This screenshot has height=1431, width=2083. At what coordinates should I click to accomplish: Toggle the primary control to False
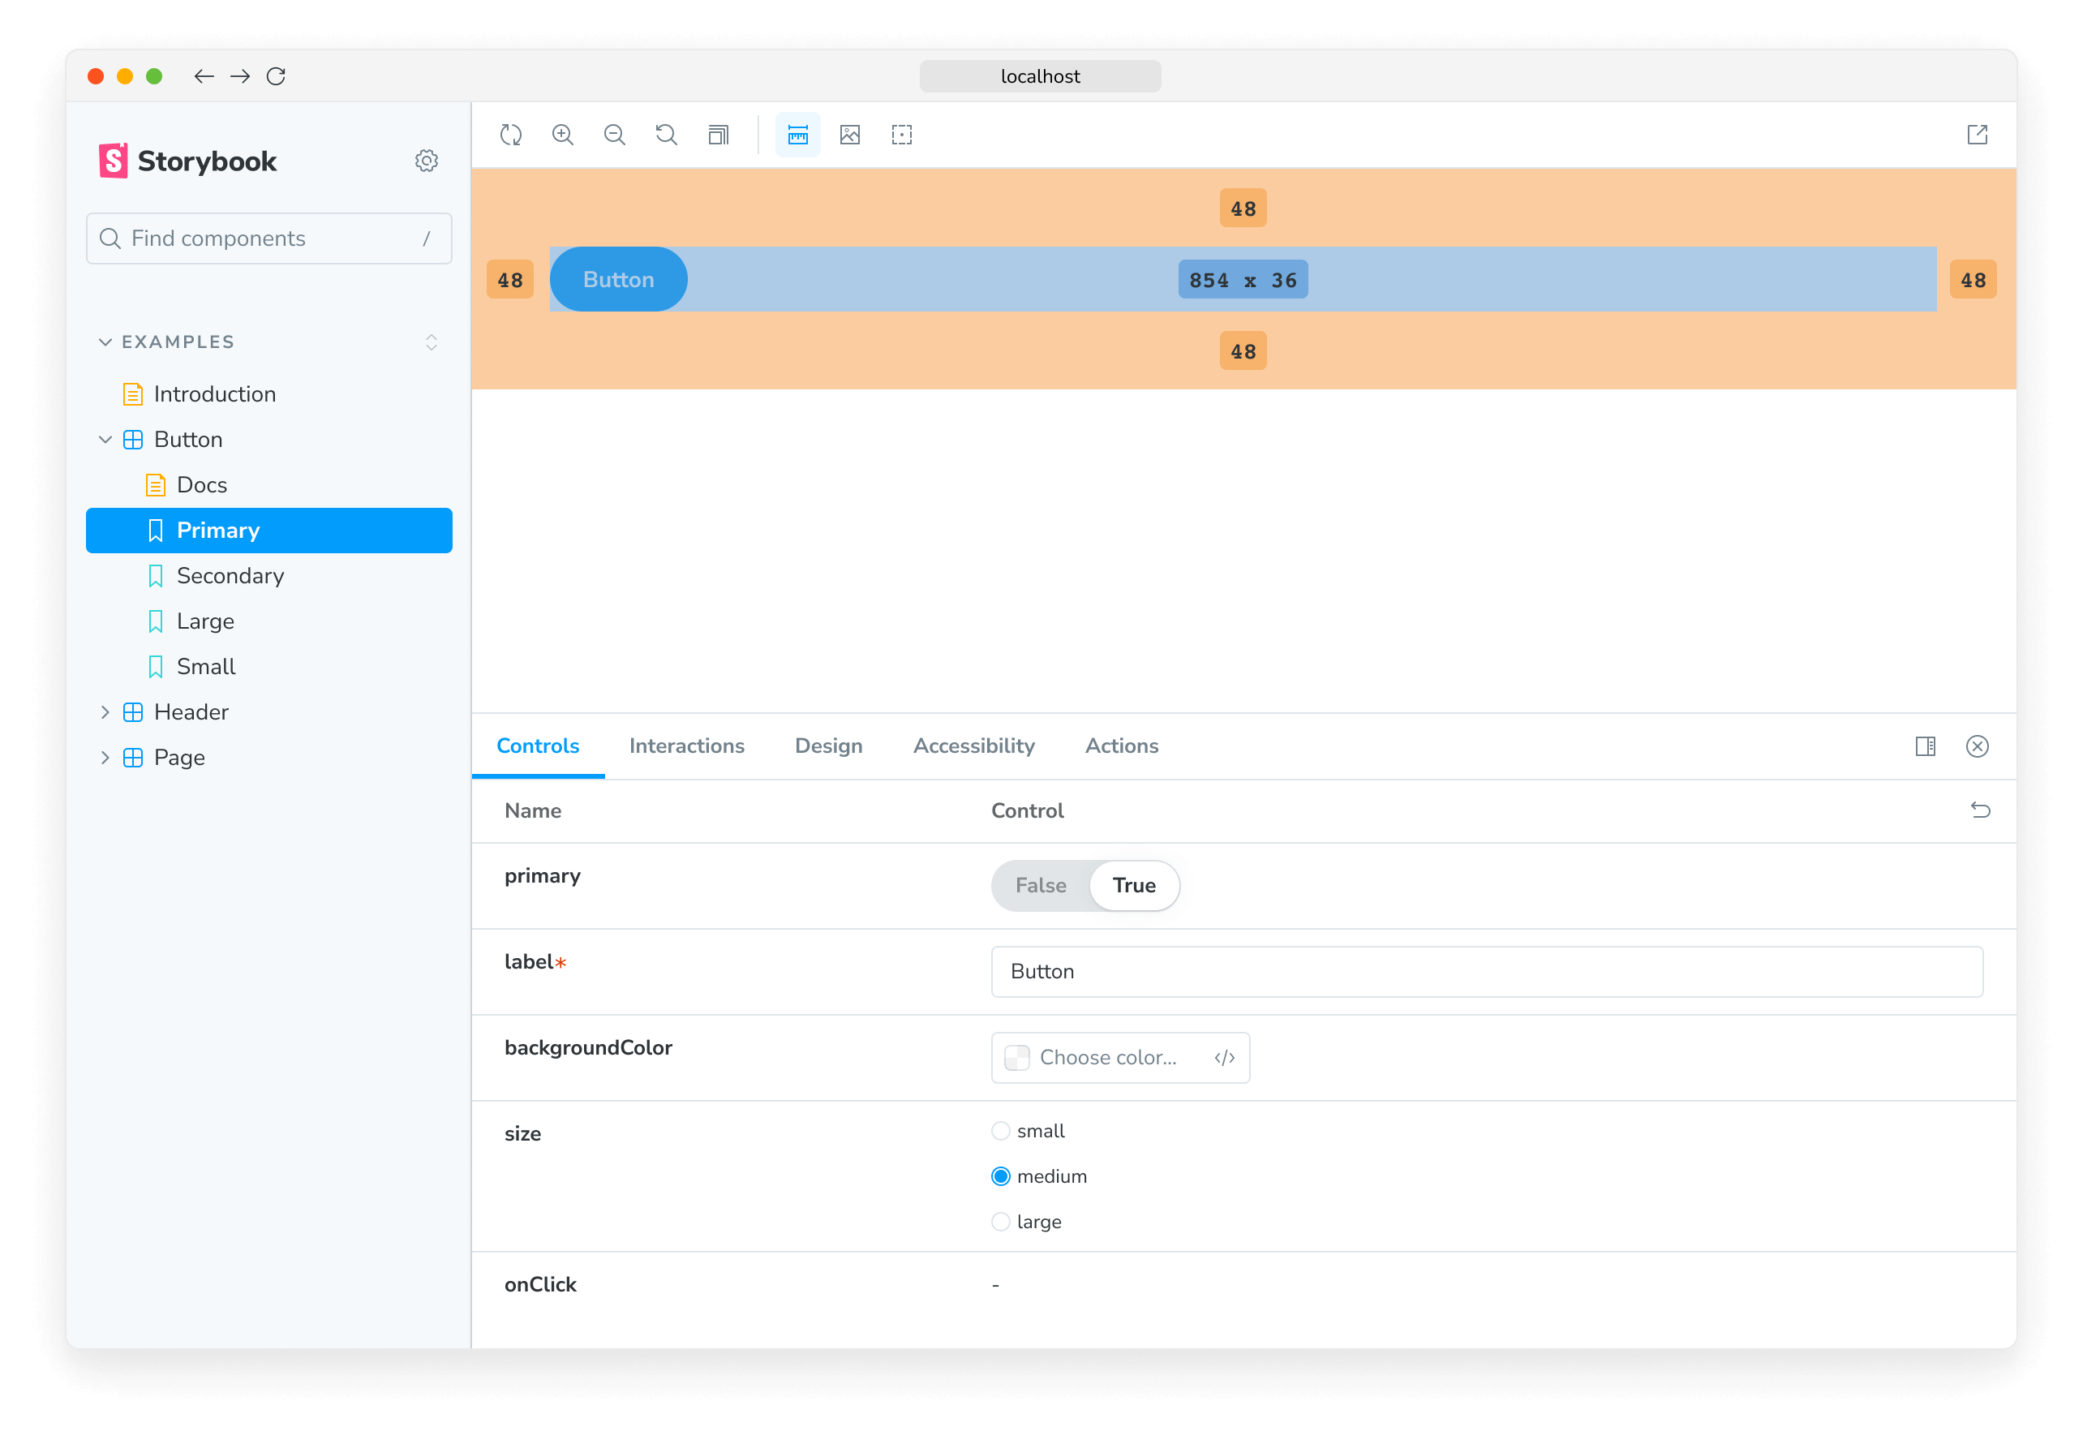pos(1040,885)
